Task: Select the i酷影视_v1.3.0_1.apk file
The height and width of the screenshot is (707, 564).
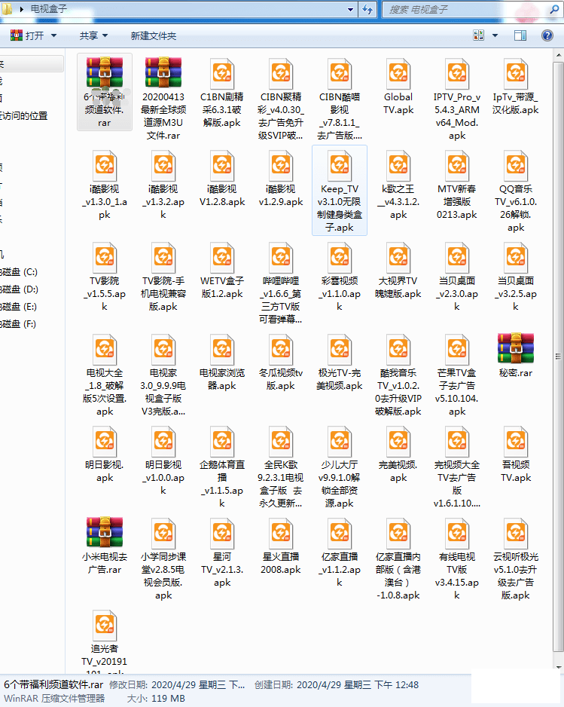Action: [x=105, y=185]
